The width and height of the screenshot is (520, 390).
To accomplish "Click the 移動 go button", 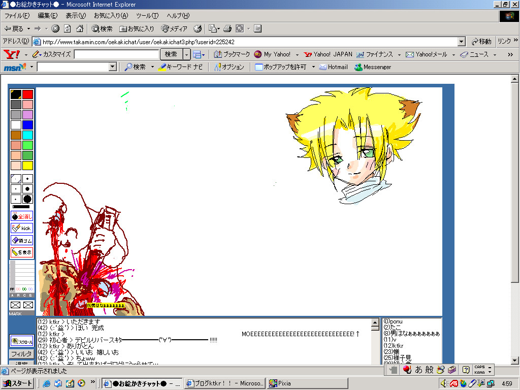I will pyautogui.click(x=481, y=42).
